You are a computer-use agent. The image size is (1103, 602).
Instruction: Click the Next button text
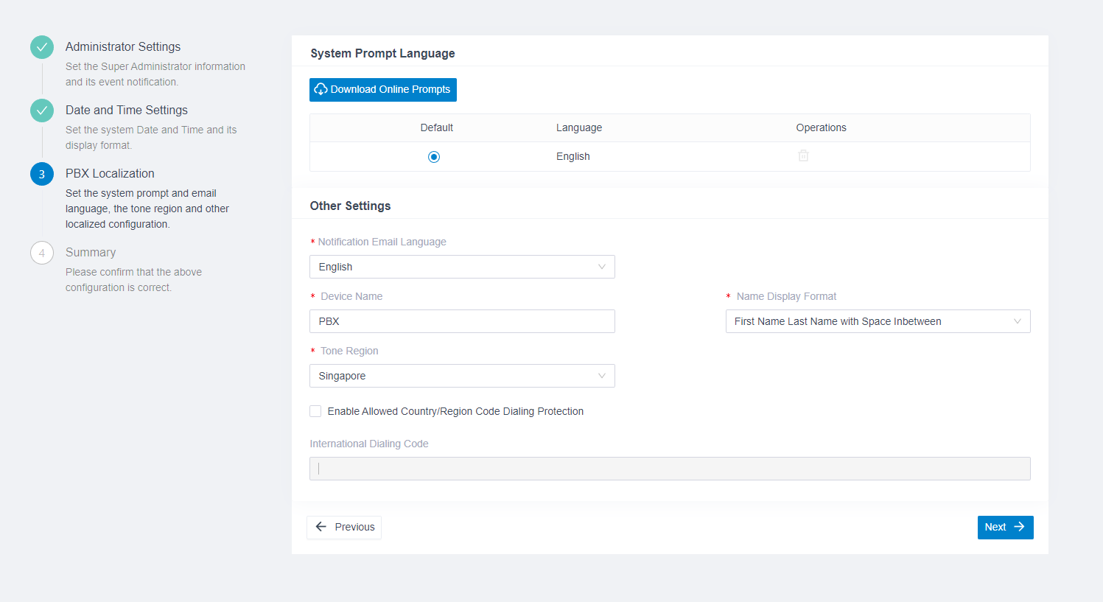(995, 527)
